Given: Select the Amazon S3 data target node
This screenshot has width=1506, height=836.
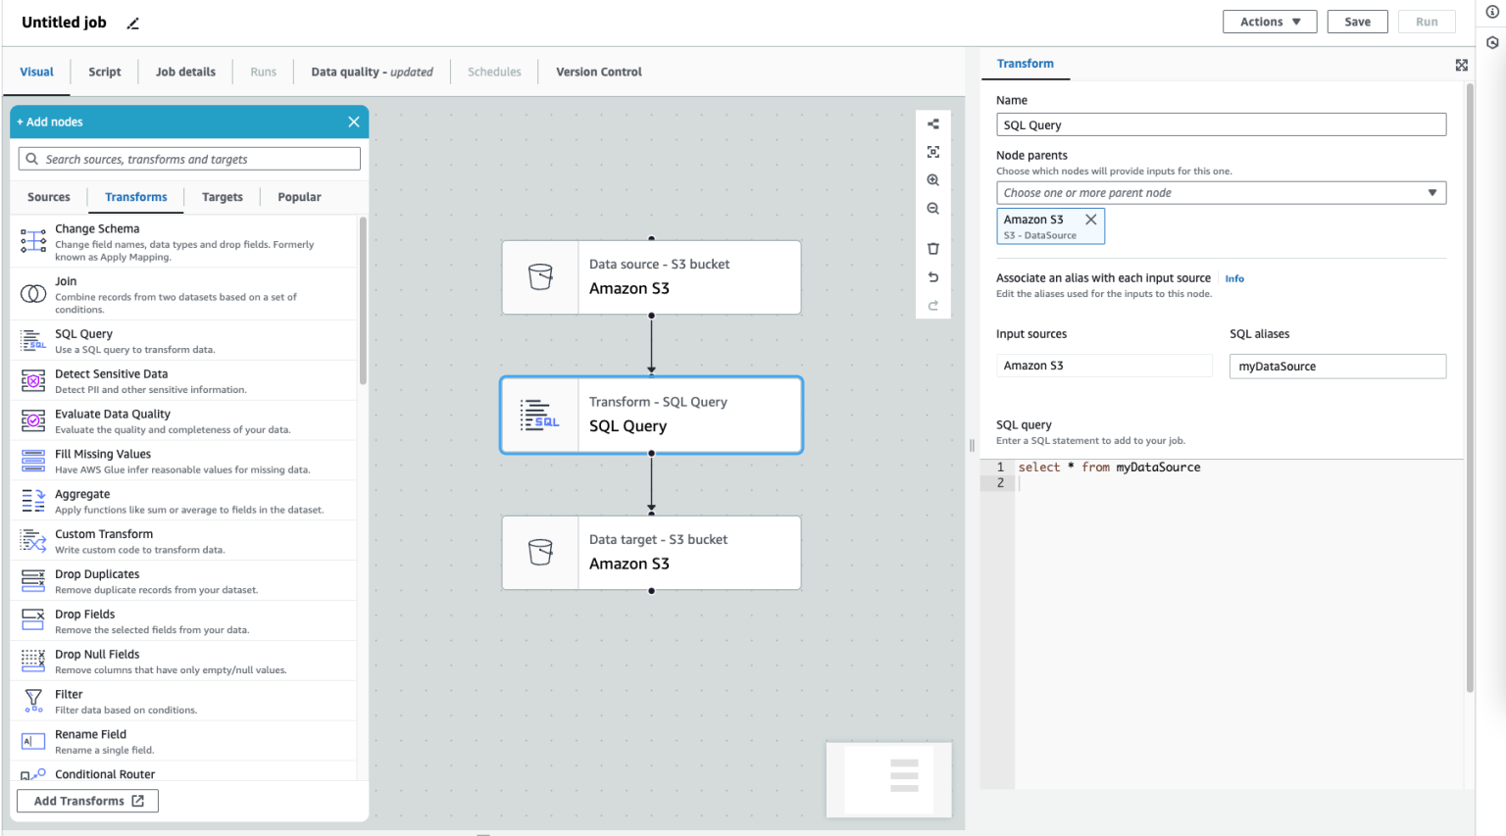Looking at the screenshot, I should click(x=651, y=553).
